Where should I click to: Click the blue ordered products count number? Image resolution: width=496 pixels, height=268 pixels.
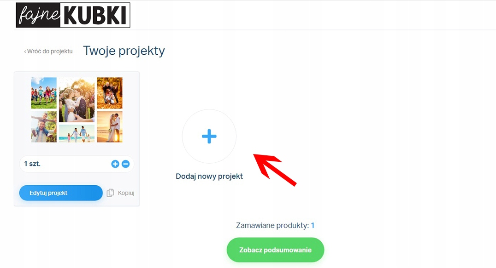pos(313,225)
